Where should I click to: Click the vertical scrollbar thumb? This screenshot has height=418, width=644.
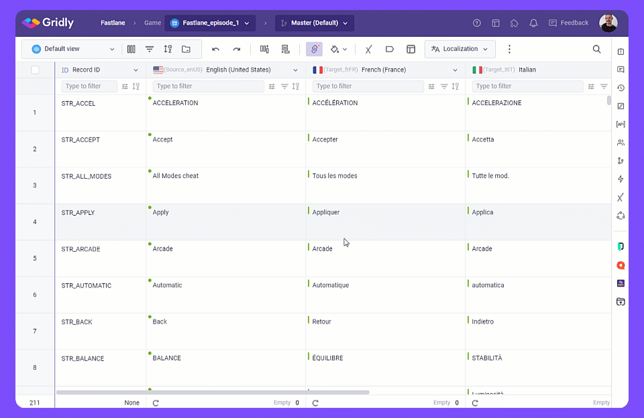point(608,100)
